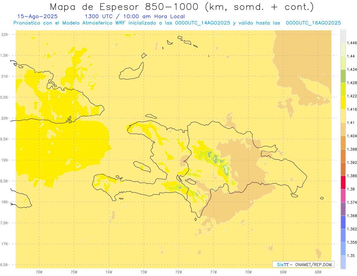
Task: Select the bright yellow colorbar segment between 1.416 and 1.422
Action: [343, 102]
